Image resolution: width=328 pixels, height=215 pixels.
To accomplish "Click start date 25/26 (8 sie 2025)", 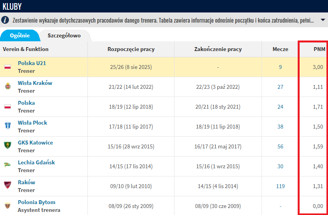I will [x=131, y=67].
